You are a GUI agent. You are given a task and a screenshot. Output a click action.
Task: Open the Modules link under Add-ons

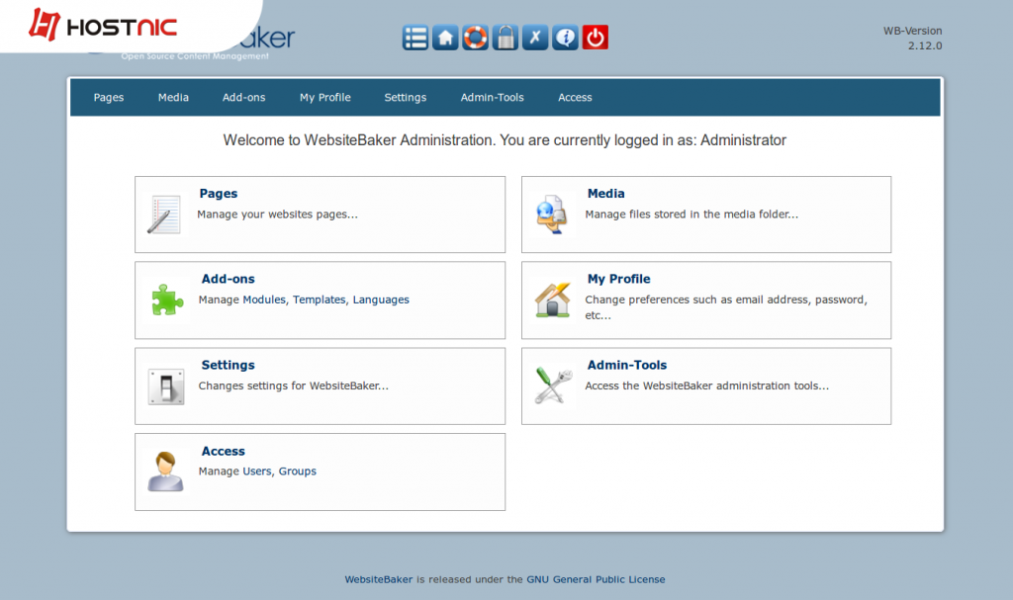point(264,300)
